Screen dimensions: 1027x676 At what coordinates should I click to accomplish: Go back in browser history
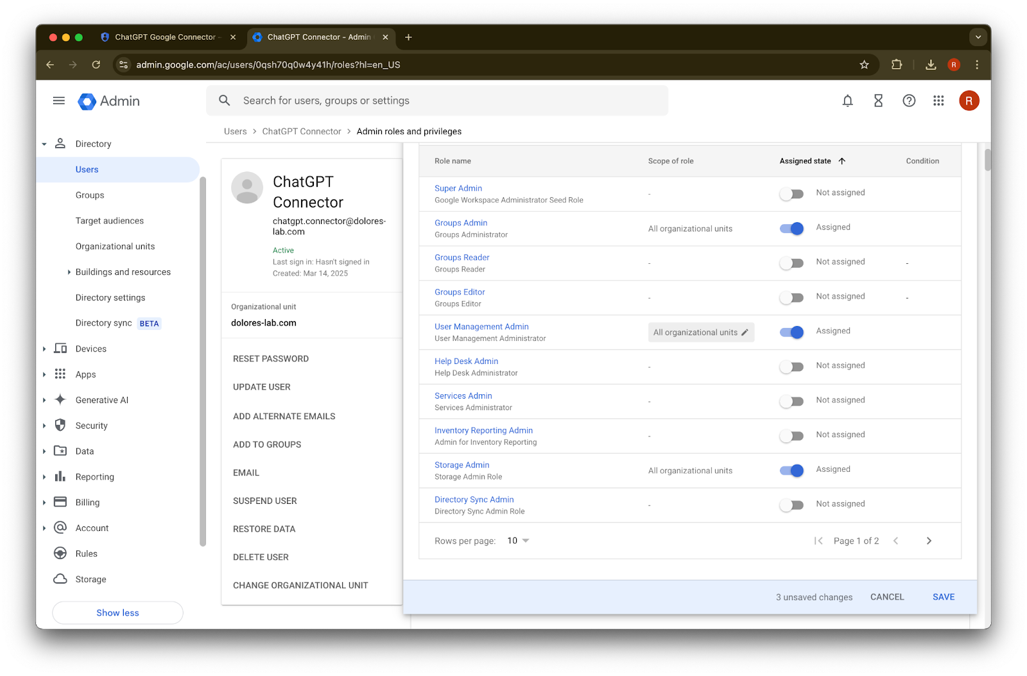50,65
